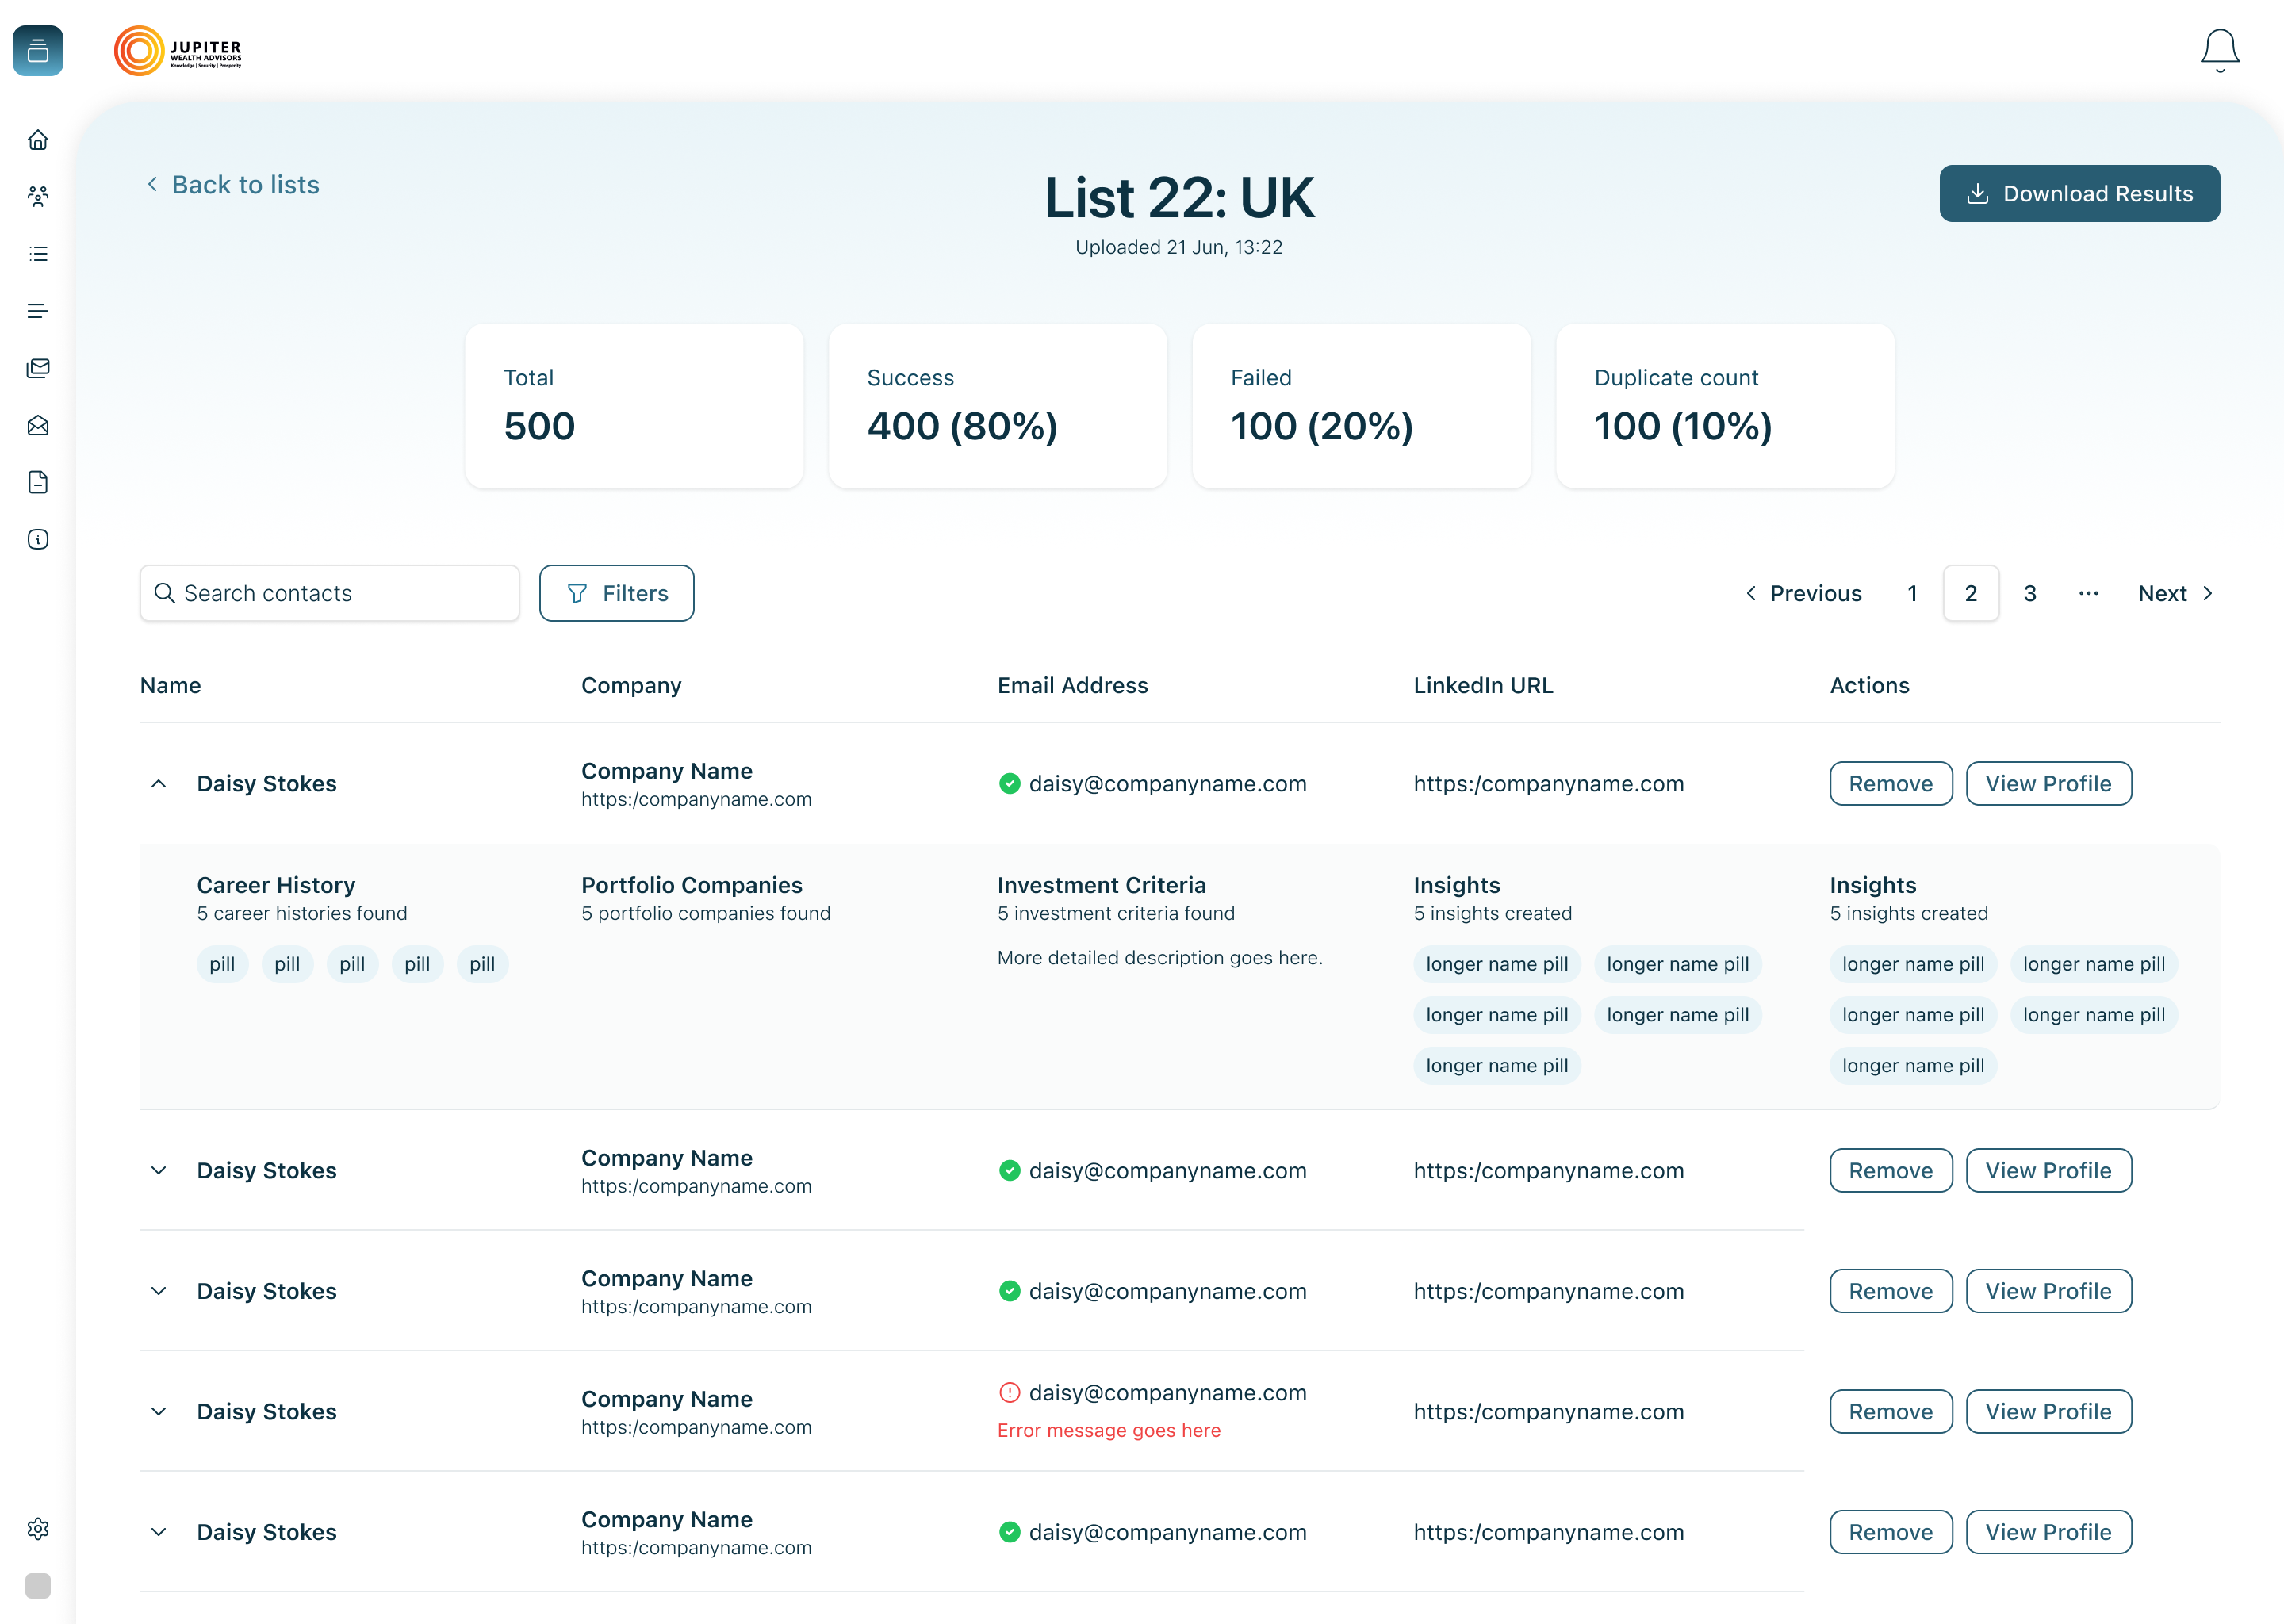Collapse the expanded Daisy Stokes row
This screenshot has width=2284, height=1624.
pyautogui.click(x=159, y=783)
